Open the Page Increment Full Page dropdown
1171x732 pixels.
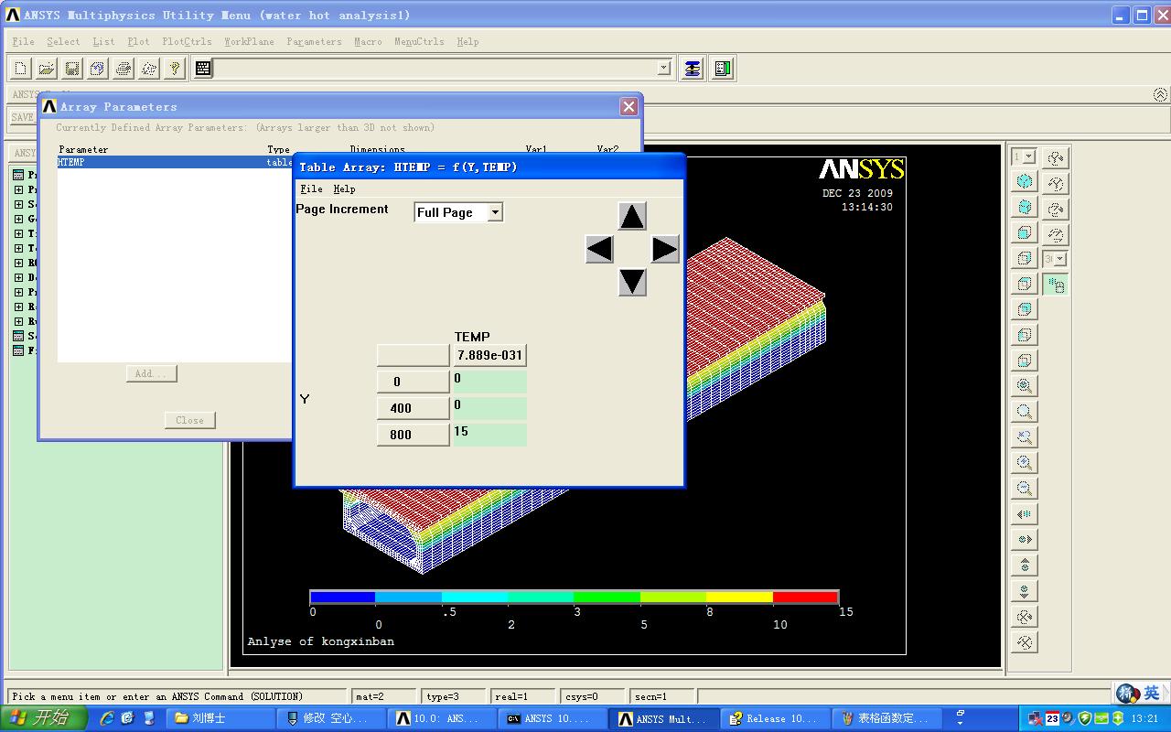coord(495,212)
